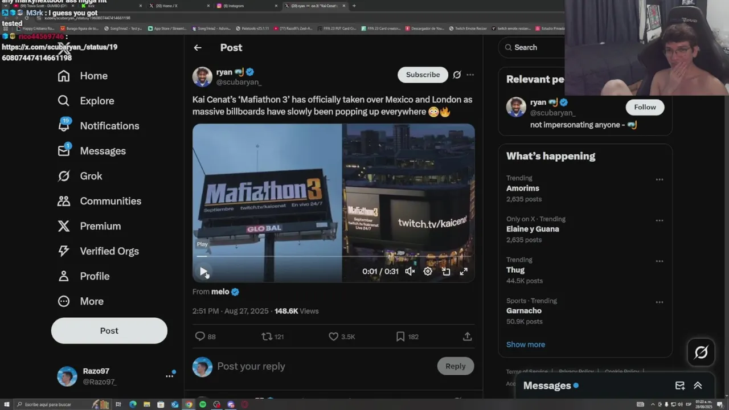The height and width of the screenshot is (410, 729).
Task: Open Communities from the sidebar
Action: click(100, 201)
